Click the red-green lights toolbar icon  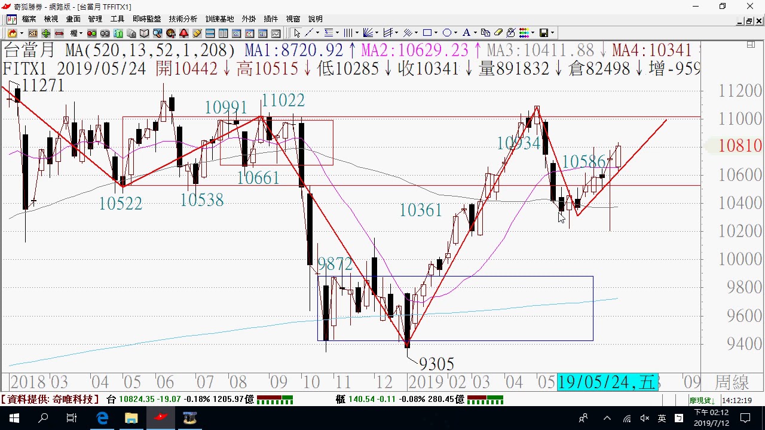pyautogui.click(x=92, y=33)
